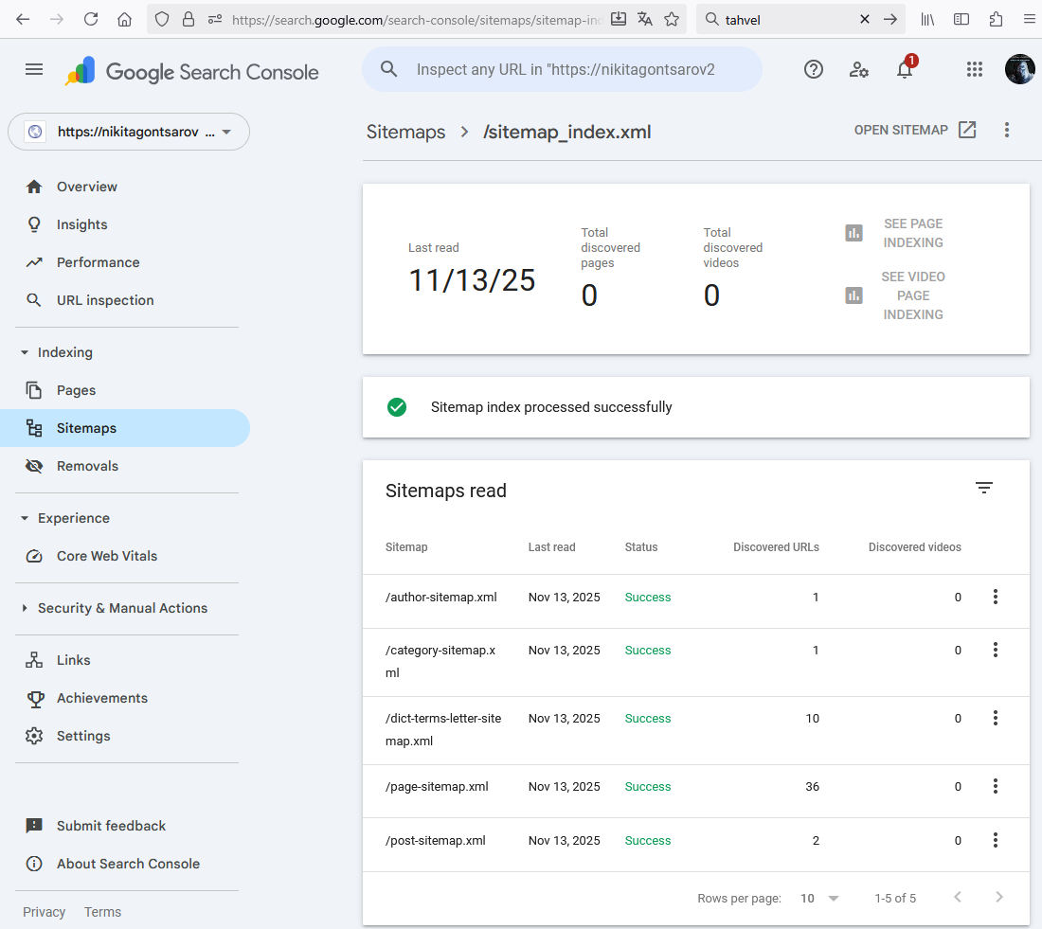Image resolution: width=1042 pixels, height=929 pixels.
Task: Toggle the hamburger main menu icon
Action: click(x=34, y=69)
